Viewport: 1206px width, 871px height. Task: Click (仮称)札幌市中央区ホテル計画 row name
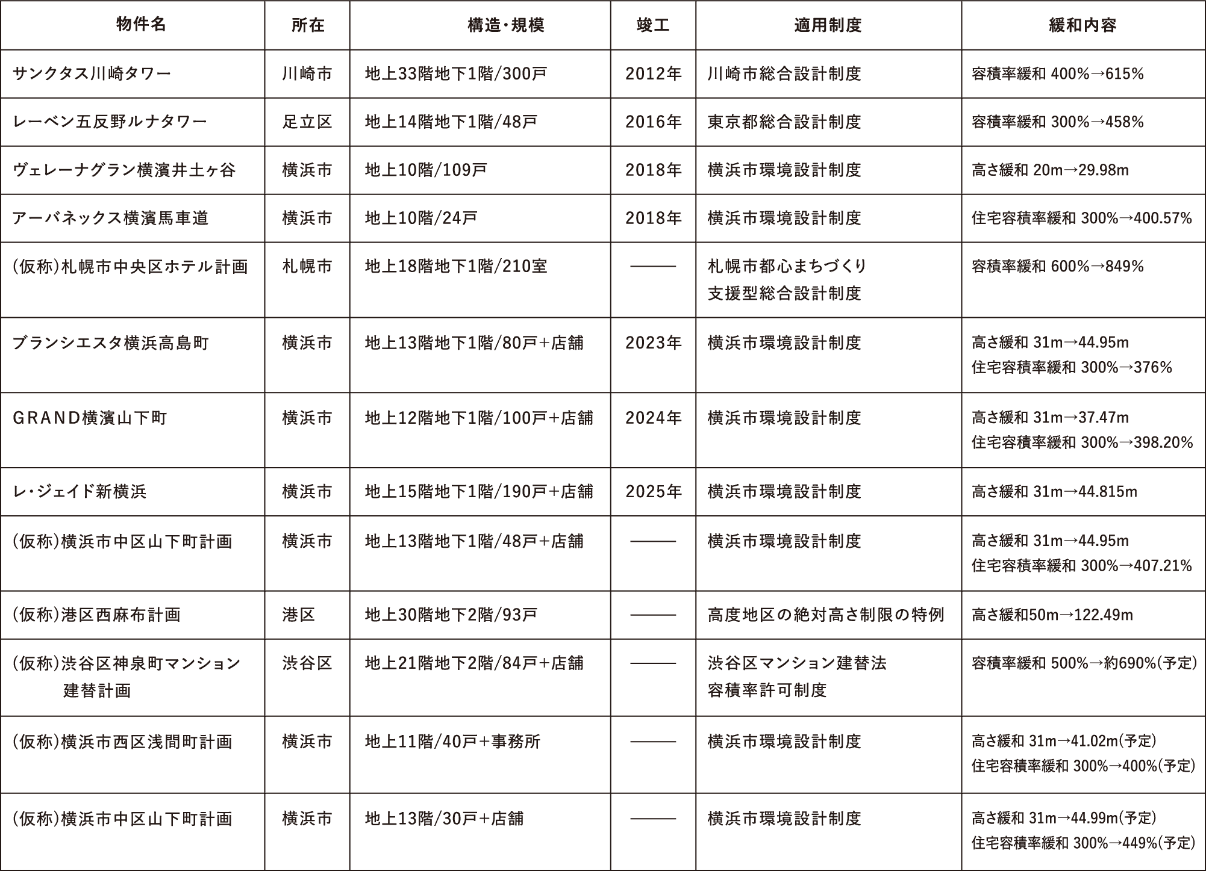130,267
